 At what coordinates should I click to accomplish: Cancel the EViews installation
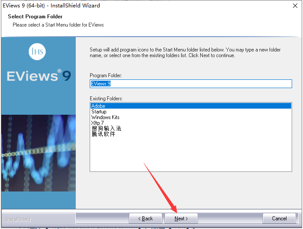(x=279, y=219)
